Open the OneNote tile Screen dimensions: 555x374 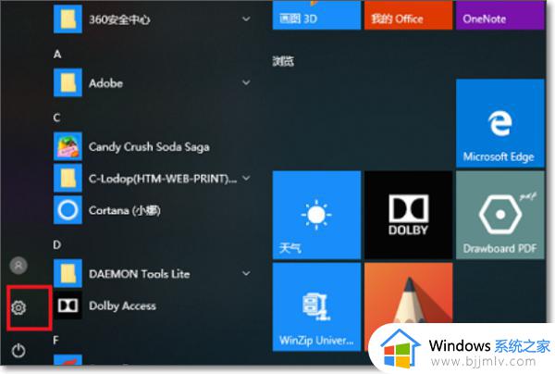(499, 15)
